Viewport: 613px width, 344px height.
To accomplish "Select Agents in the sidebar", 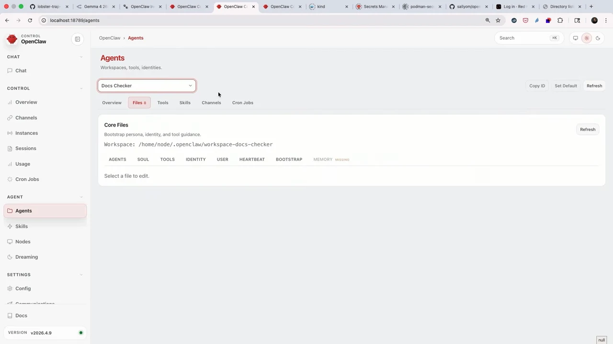I will [x=45, y=211].
